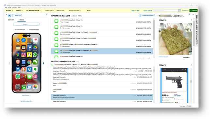Open the Instagram app icon on the phone

tap(23, 55)
